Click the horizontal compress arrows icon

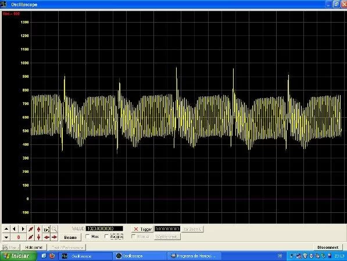[46, 237]
